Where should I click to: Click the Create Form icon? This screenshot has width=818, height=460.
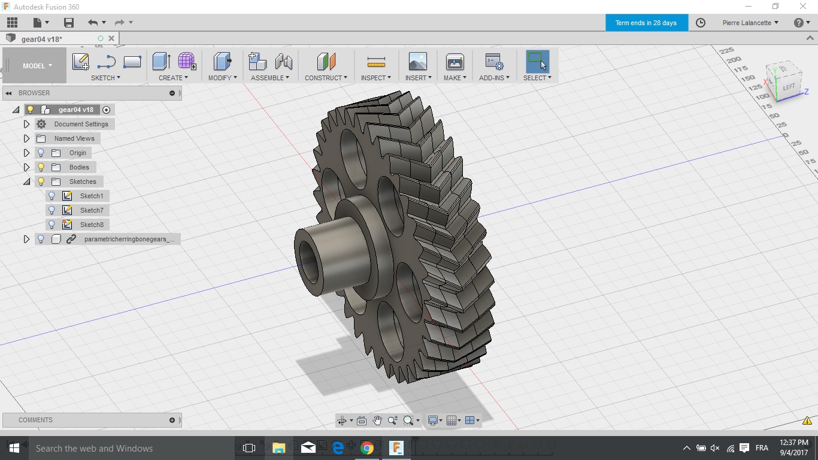tap(187, 61)
